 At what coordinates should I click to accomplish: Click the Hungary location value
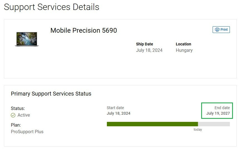click(184, 50)
